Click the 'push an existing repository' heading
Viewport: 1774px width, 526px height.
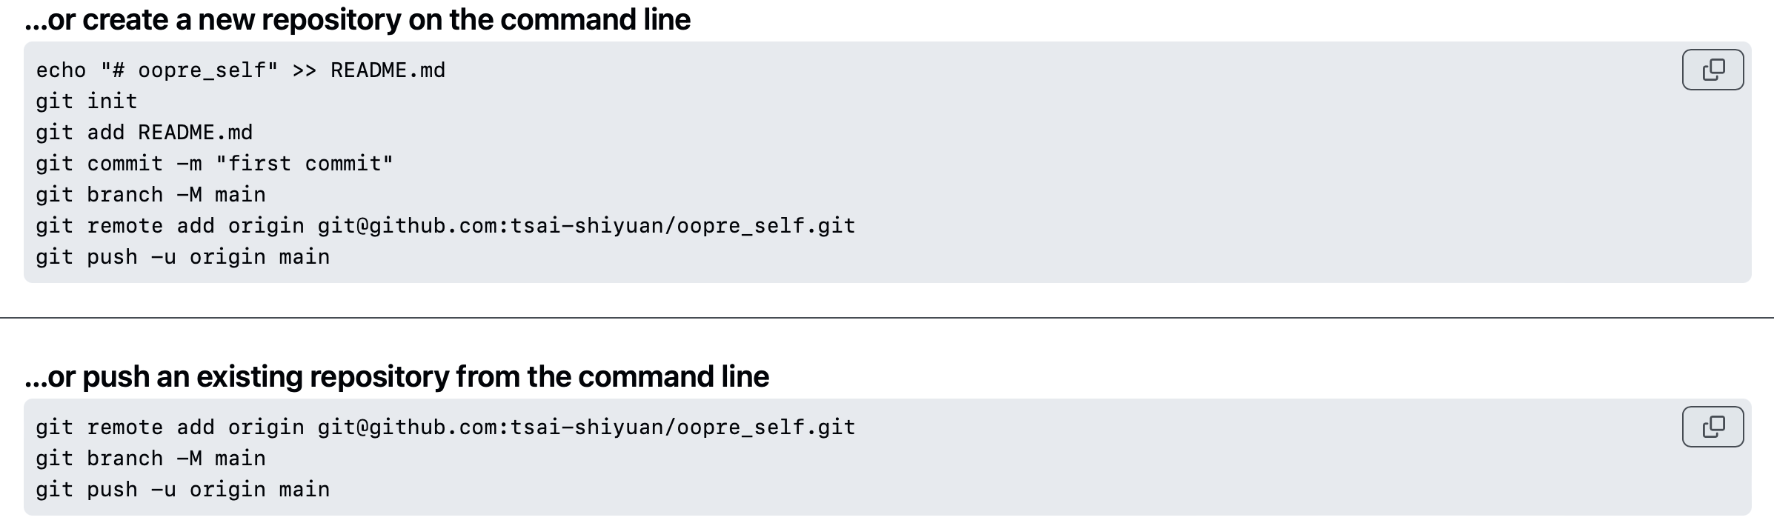pyautogui.click(x=396, y=377)
